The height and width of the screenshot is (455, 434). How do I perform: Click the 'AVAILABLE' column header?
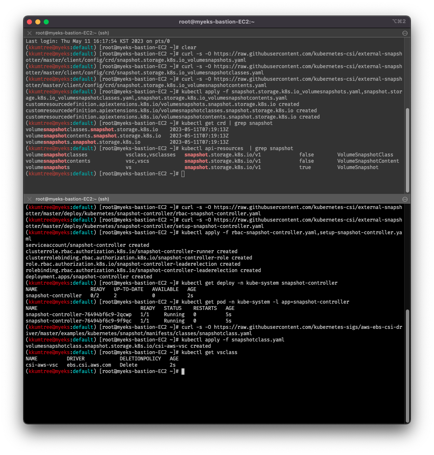pos(165,289)
